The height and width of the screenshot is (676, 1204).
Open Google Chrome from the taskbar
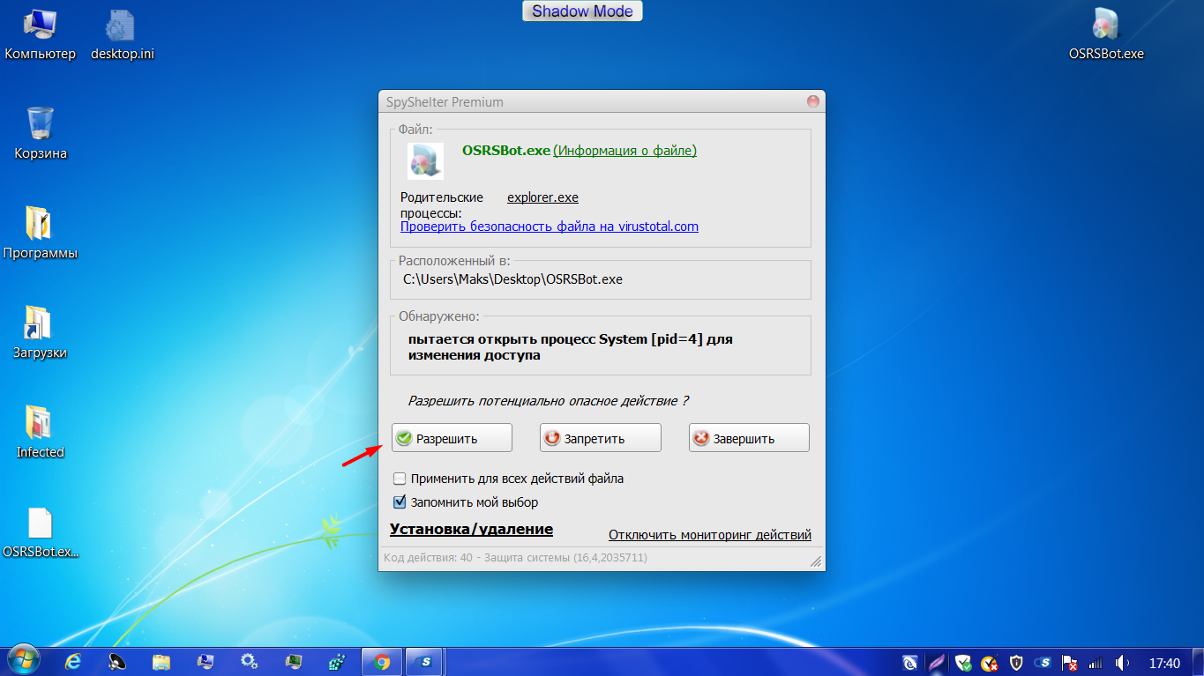point(382,662)
